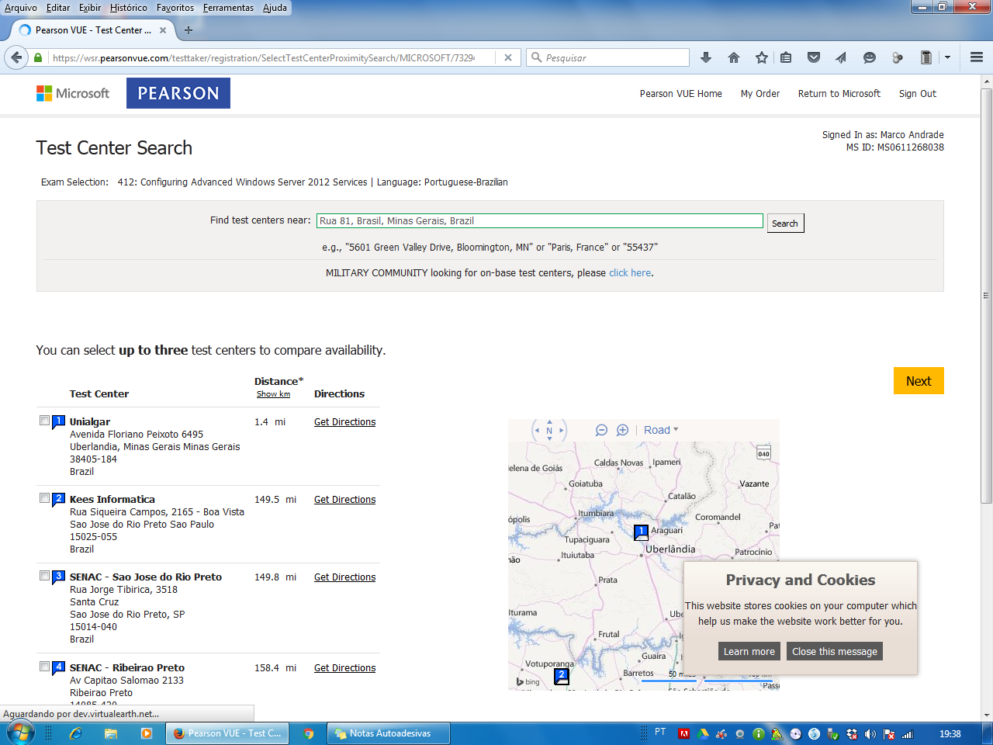Viewport: 993px width, 745px height.
Task: Zoom out the map with minus icon
Action: click(601, 430)
